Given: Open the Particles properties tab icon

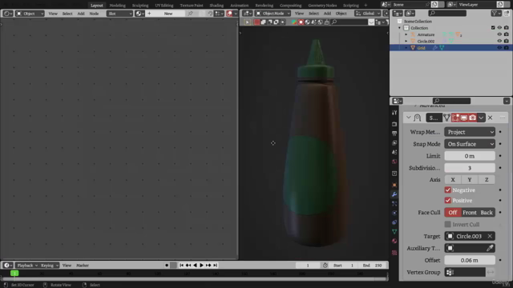Looking at the screenshot, I should point(394,204).
